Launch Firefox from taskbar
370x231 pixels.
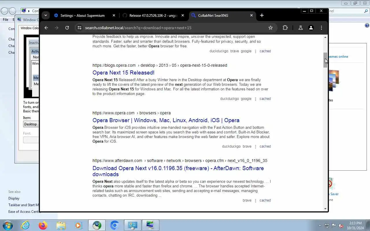point(43,225)
